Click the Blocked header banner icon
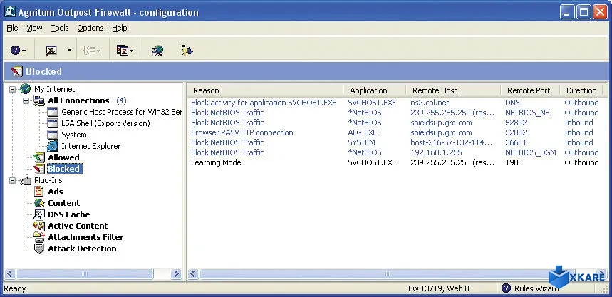 tap(17, 71)
